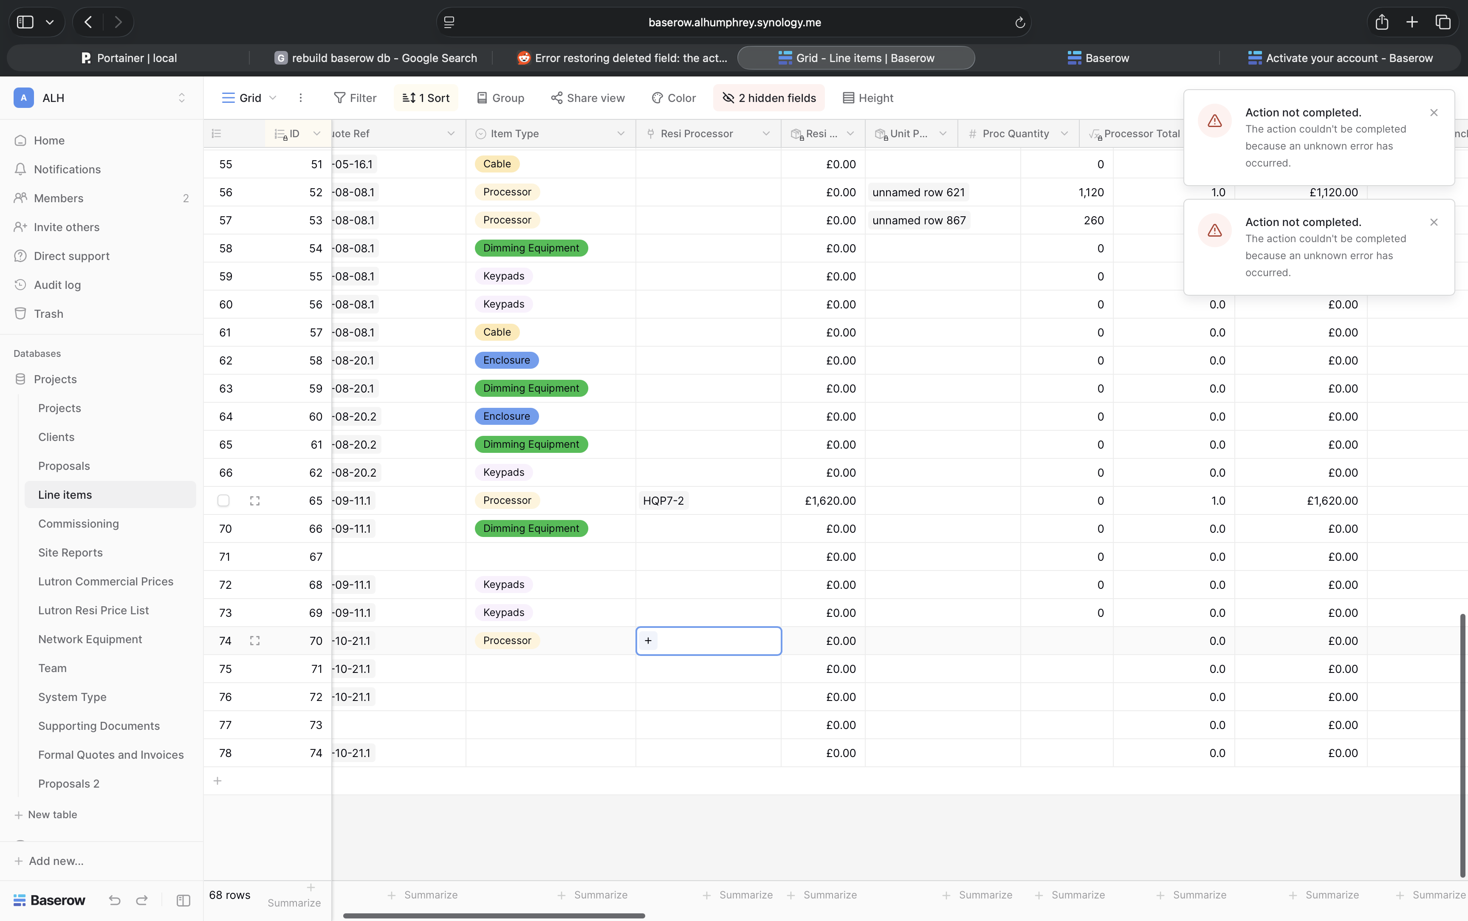Click the view options three-dot icon
Viewport: 1468px width, 921px height.
pos(300,98)
